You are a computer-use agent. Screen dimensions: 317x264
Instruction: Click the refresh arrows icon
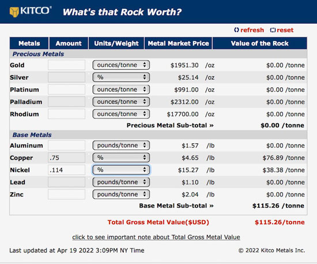pos(236,30)
